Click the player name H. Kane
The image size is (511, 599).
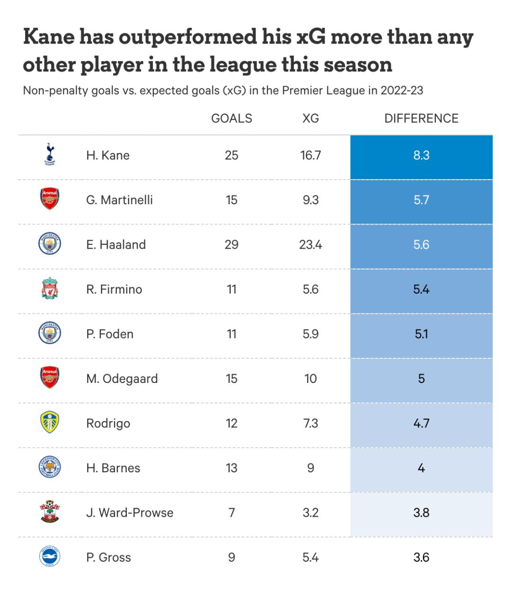(x=108, y=156)
